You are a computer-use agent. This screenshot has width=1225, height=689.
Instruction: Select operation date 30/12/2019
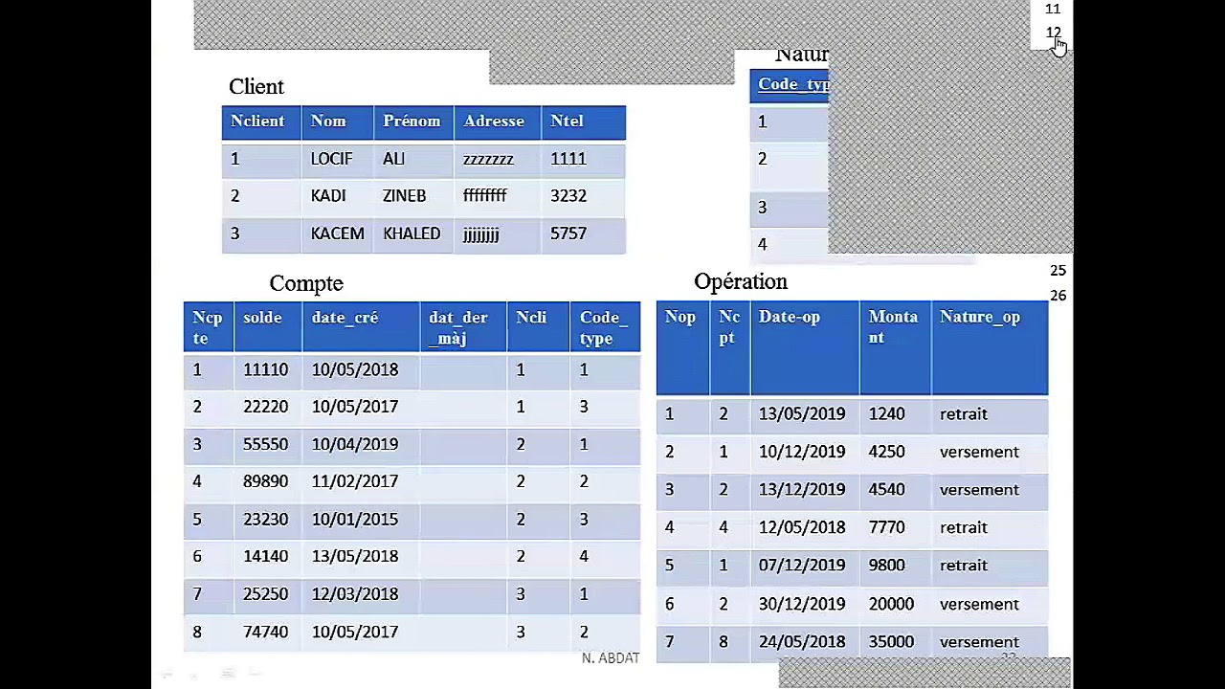coord(802,604)
